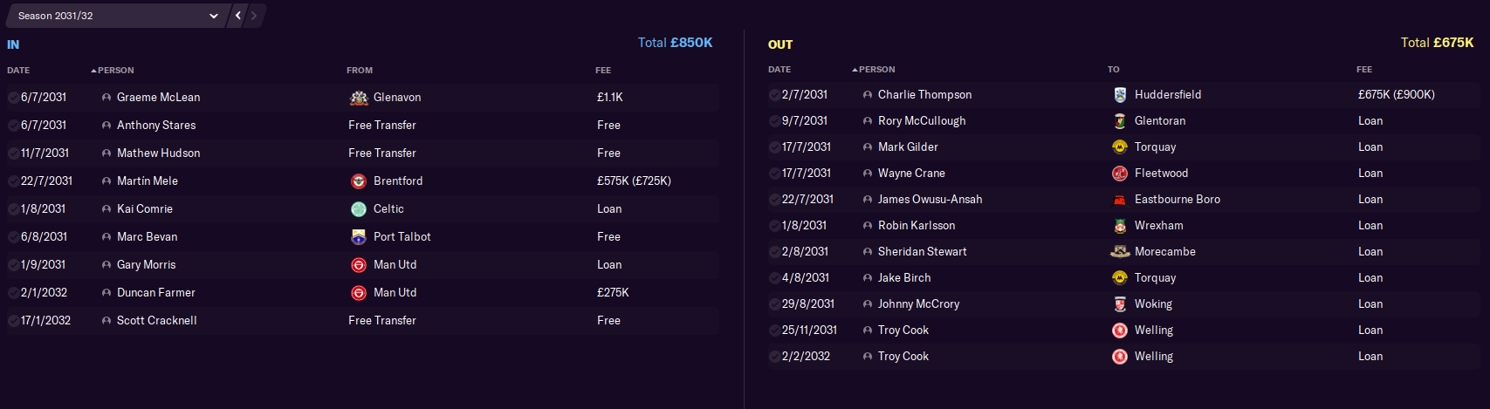The width and height of the screenshot is (1490, 409).
Task: Sort incoming transfers by FEE header
Action: click(603, 71)
